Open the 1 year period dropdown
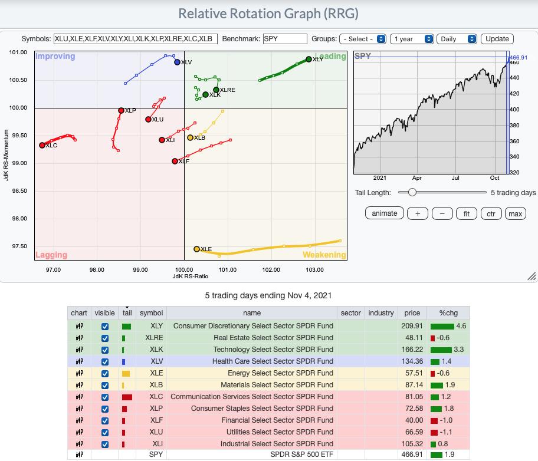This screenshot has height=461, width=538. point(412,39)
